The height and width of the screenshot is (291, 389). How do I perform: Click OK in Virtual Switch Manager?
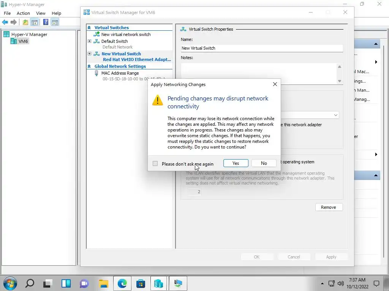(x=257, y=257)
